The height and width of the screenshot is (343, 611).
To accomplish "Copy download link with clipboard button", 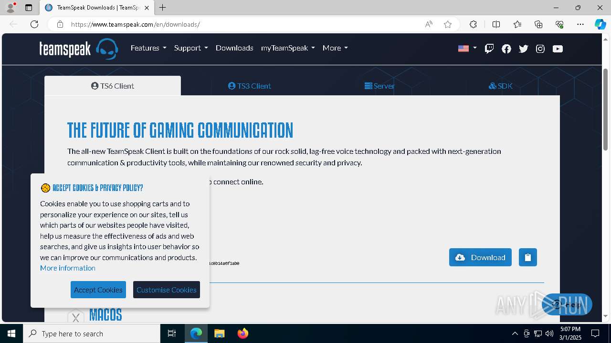I will click(527, 257).
